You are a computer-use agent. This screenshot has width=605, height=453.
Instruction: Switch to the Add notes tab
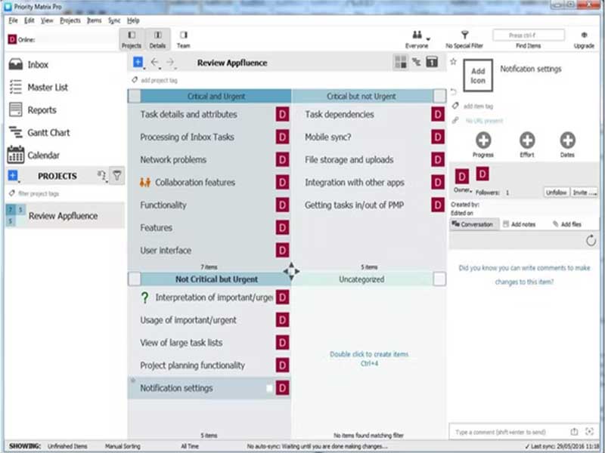(x=520, y=224)
